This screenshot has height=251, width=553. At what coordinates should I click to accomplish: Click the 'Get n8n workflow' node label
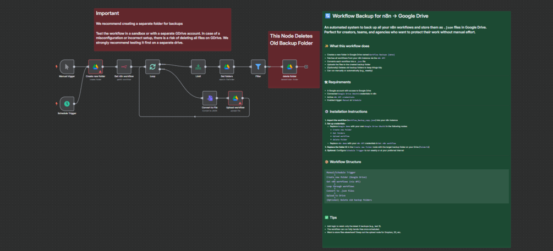[124, 76]
